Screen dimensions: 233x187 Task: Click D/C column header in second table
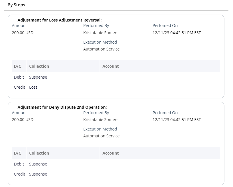pyautogui.click(x=19, y=153)
